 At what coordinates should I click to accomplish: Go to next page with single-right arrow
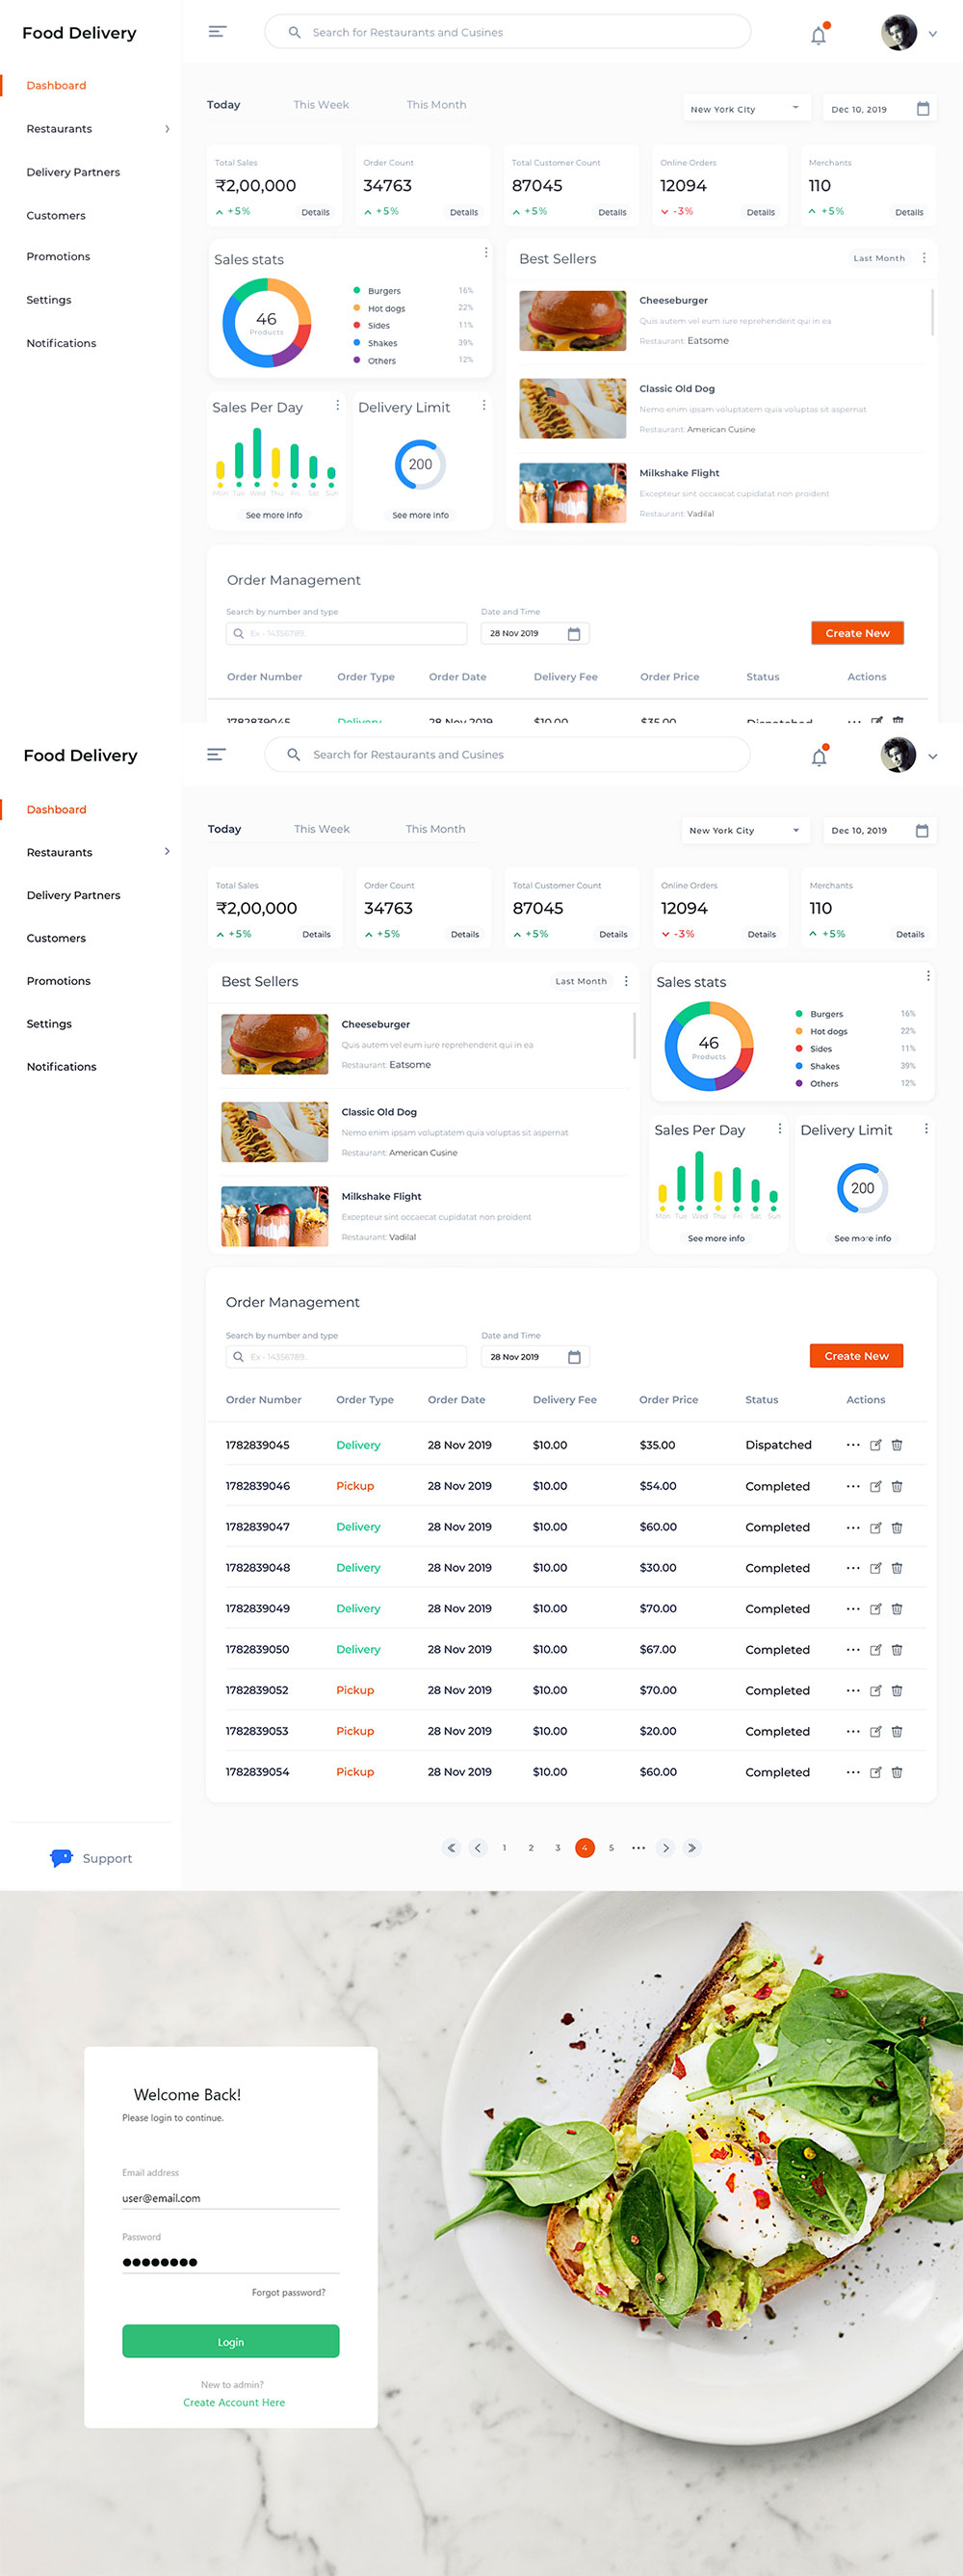[x=665, y=1848]
